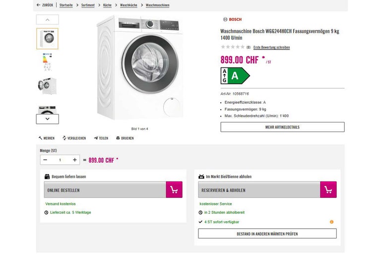The width and height of the screenshot is (381, 254).
Task: Click the Vergleichen compare icon
Action: 64,138
